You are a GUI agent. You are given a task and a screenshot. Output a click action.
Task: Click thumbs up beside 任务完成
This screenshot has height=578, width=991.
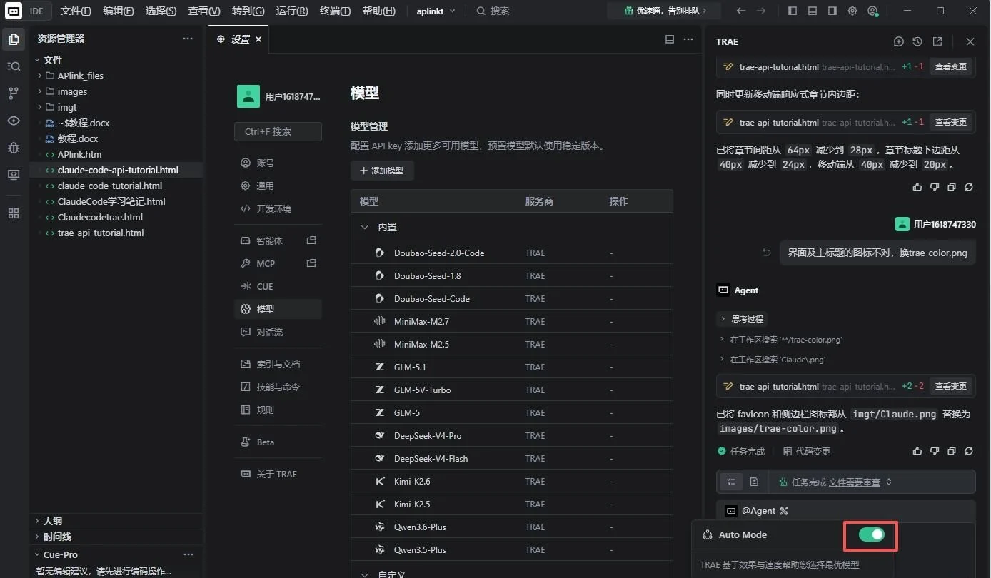tap(917, 451)
